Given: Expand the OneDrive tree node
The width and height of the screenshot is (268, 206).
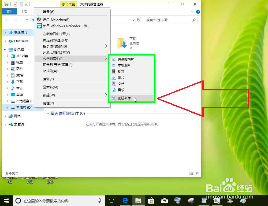Looking at the screenshot, I should 5,41.
